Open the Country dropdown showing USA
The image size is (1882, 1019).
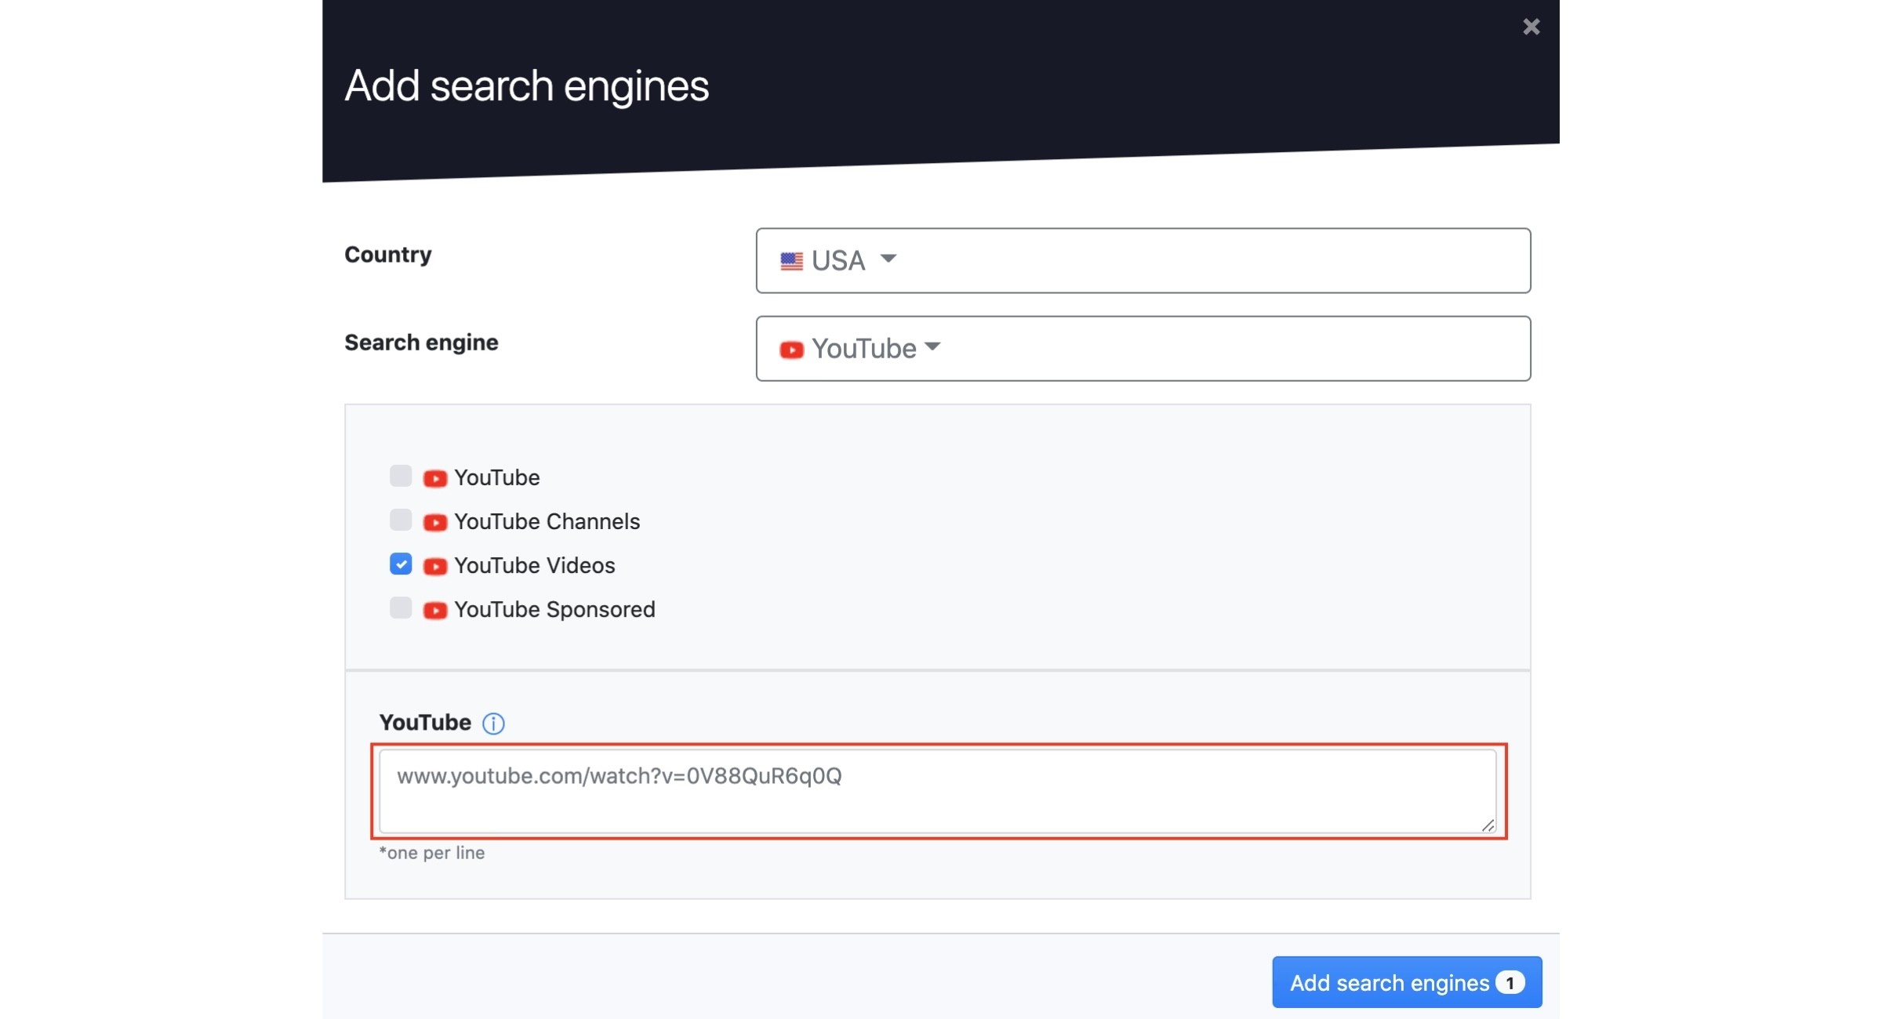tap(1143, 260)
